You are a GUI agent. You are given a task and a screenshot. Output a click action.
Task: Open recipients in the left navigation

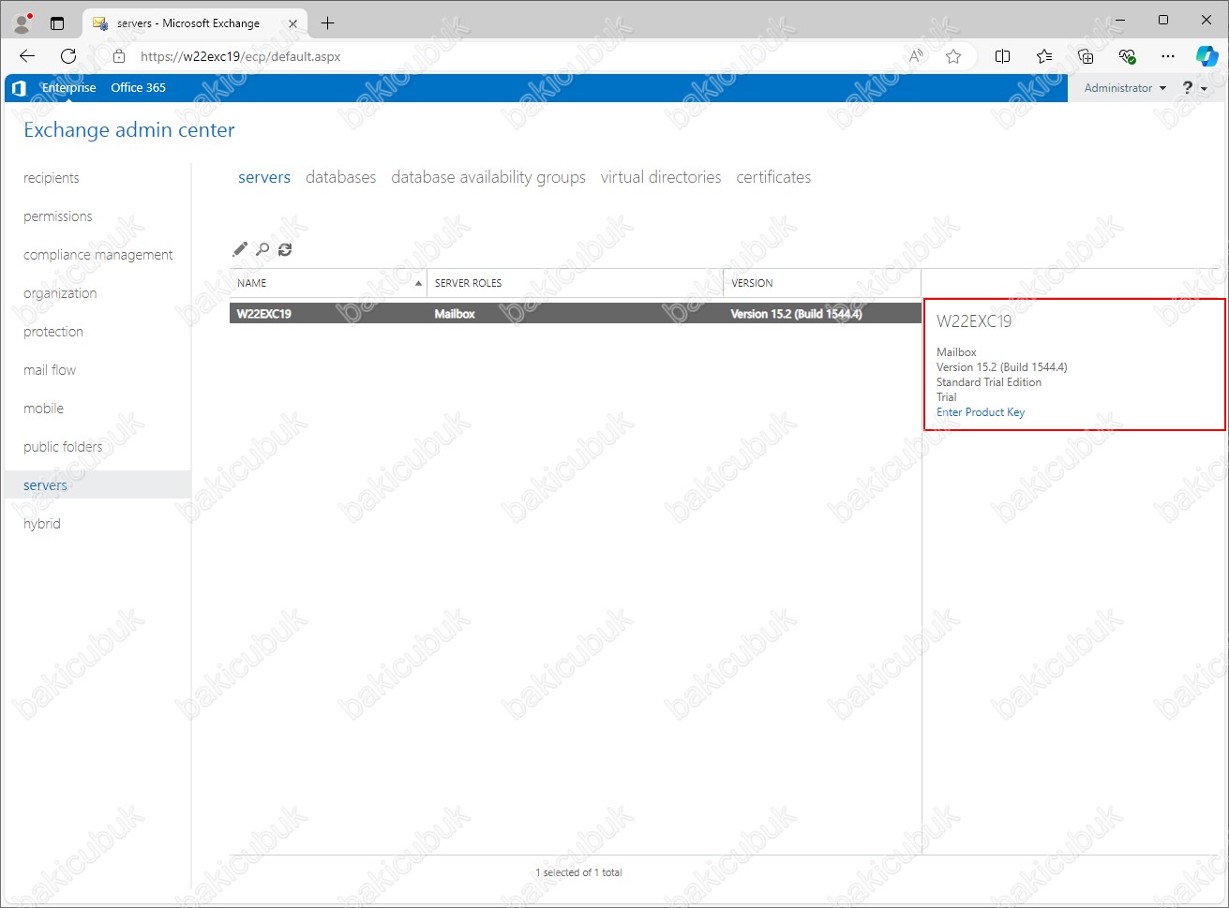tap(52, 178)
